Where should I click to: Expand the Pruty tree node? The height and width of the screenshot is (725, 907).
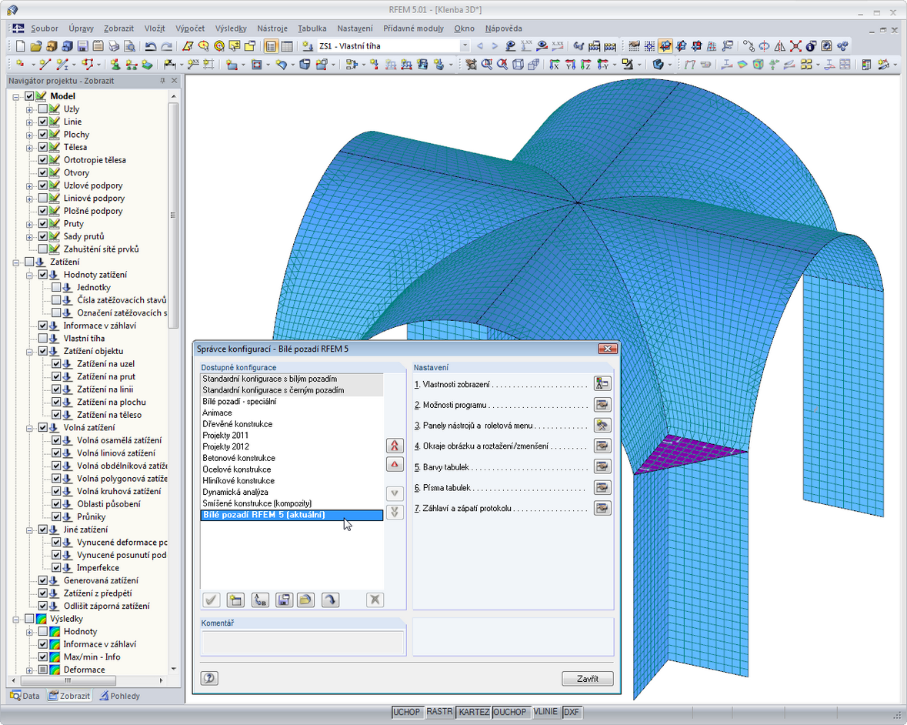(x=29, y=224)
